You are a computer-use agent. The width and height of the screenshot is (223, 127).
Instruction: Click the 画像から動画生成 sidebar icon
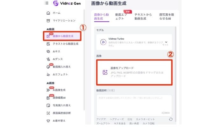coord(48,36)
